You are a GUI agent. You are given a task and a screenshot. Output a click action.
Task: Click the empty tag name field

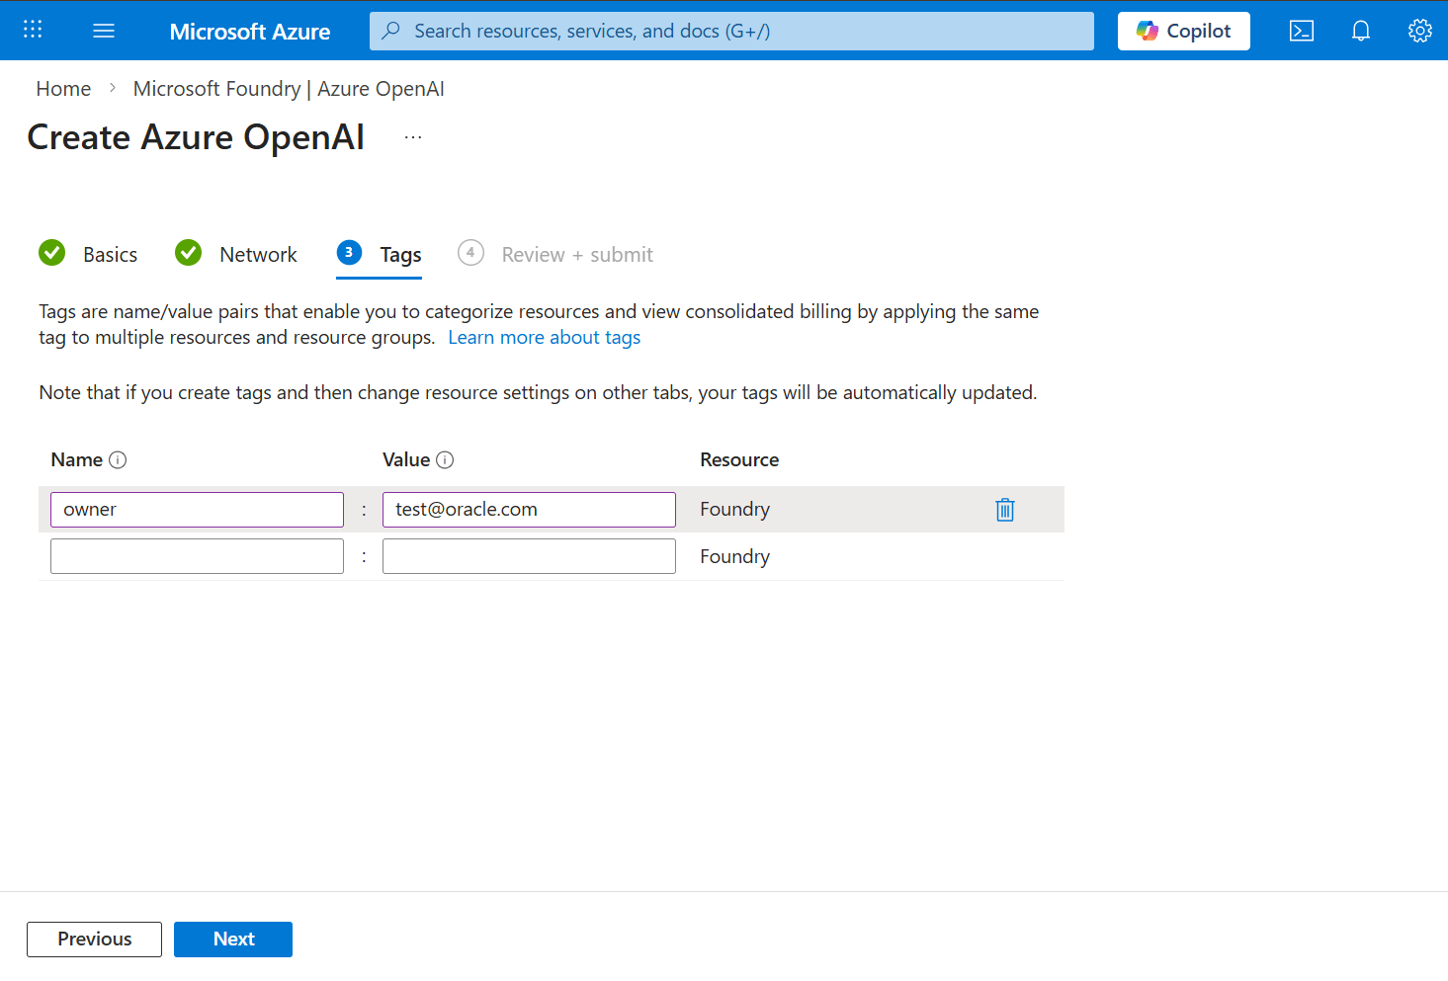[x=197, y=555]
